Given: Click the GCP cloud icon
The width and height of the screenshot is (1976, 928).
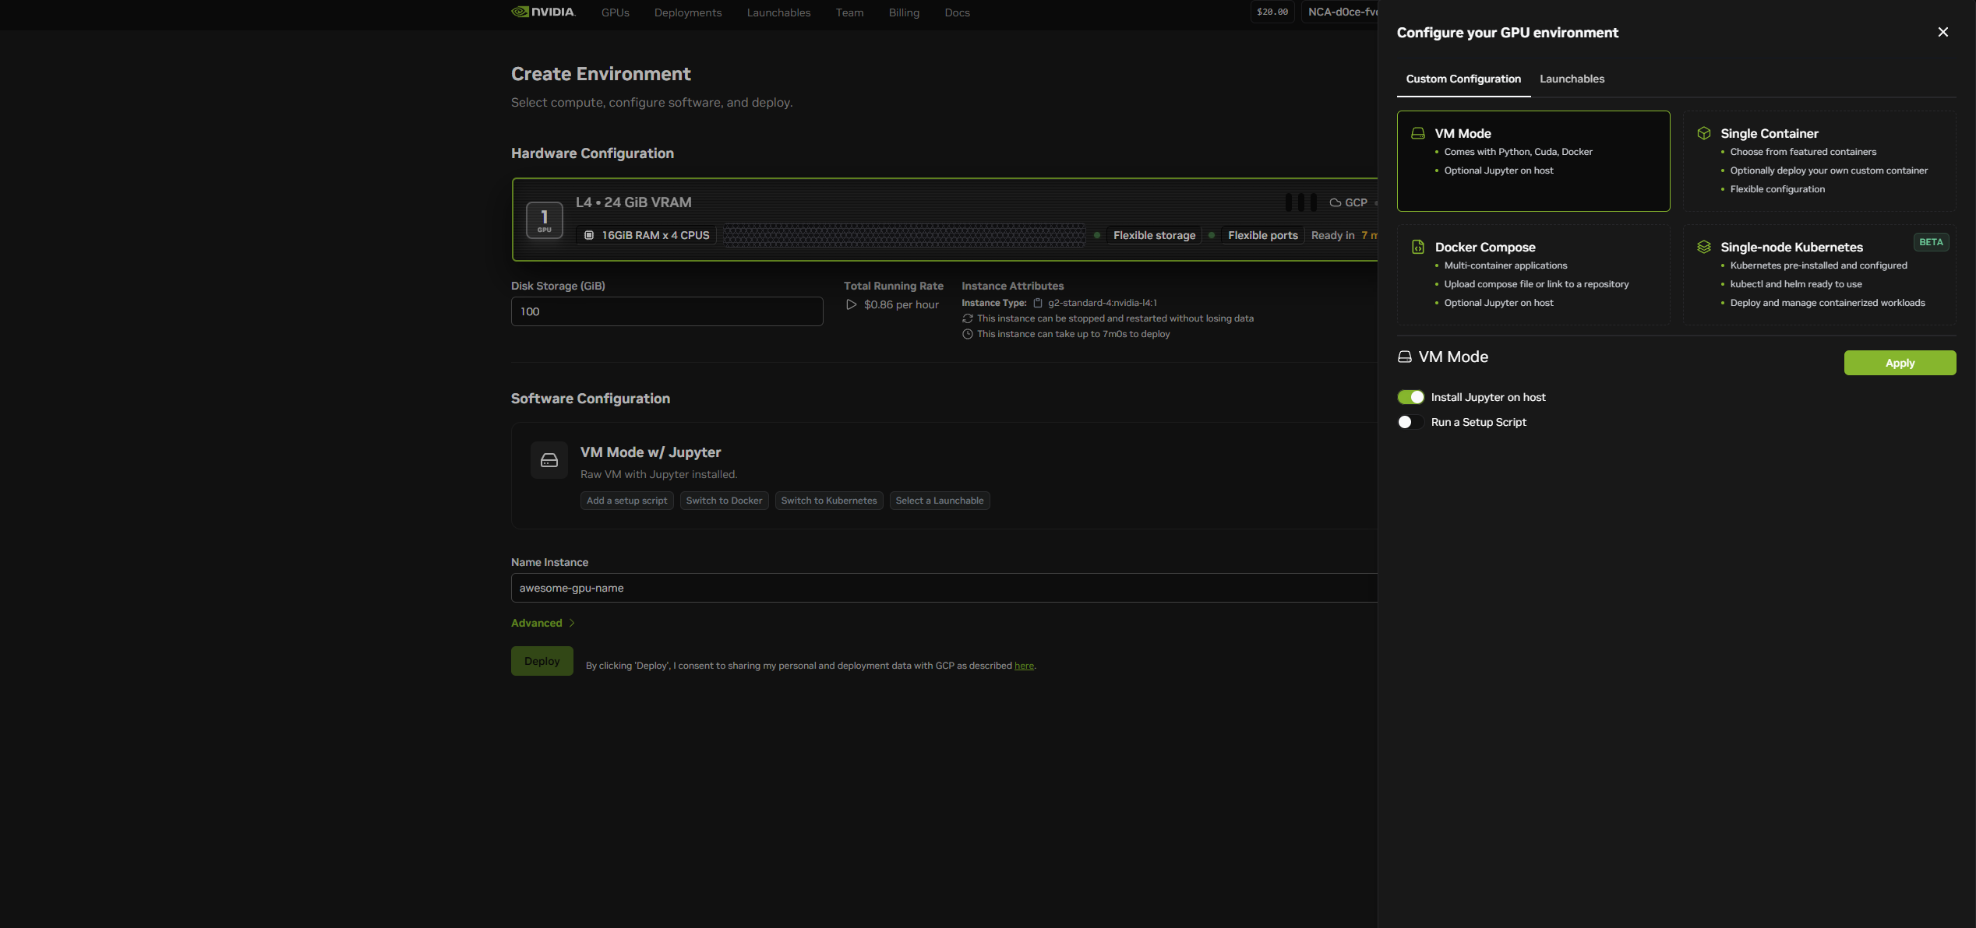Looking at the screenshot, I should coord(1335,202).
